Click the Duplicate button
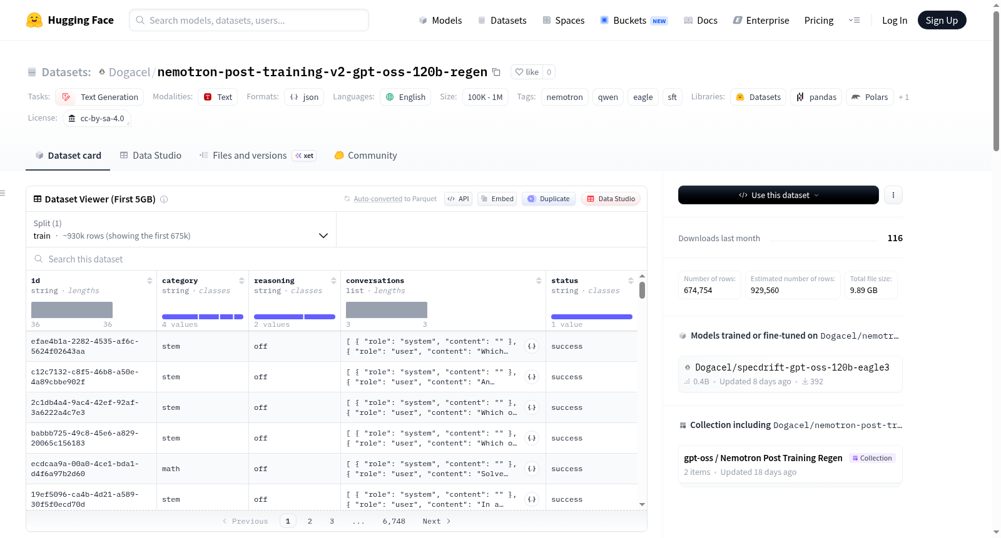This screenshot has width=1001, height=538. point(549,199)
